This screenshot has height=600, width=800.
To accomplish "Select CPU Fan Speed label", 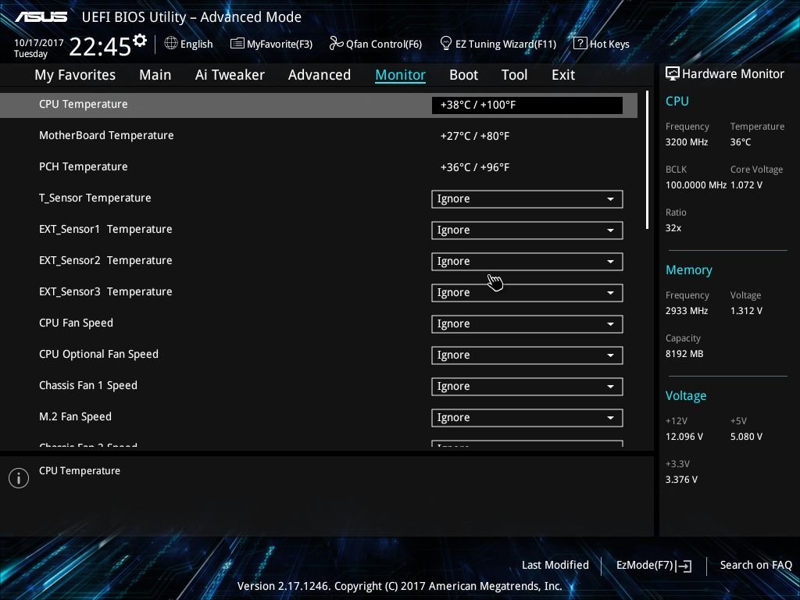I will 76,323.
